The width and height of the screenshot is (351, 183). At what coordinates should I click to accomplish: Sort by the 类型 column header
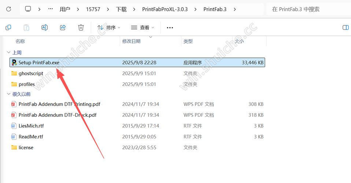188,41
